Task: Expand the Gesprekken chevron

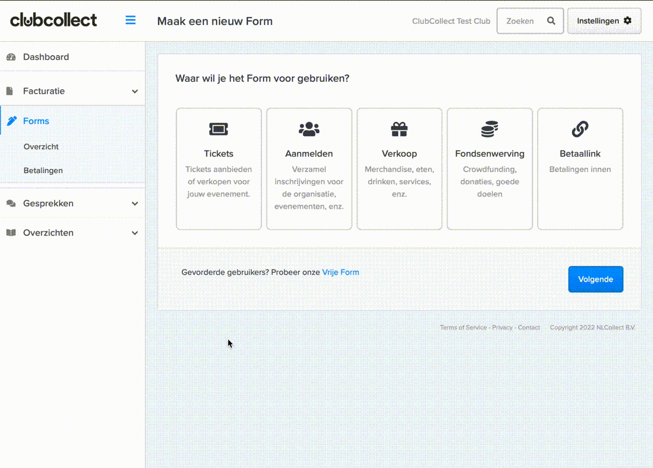Action: [135, 204]
